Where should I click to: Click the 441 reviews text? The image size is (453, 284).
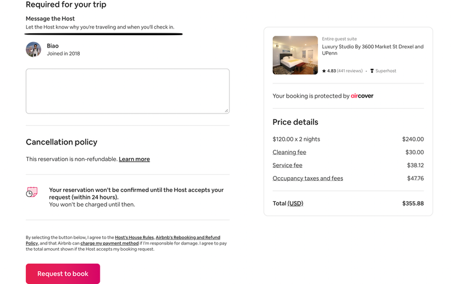pos(350,71)
